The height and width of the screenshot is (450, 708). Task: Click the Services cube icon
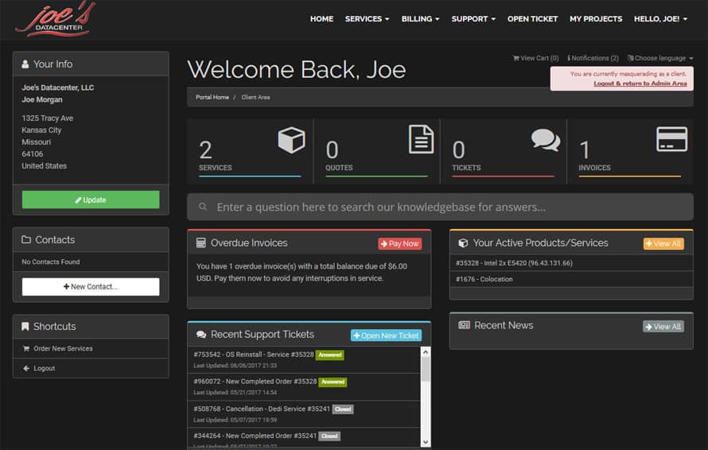291,140
